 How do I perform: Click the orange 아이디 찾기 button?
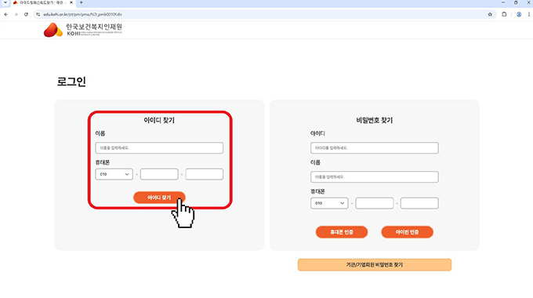(159, 198)
